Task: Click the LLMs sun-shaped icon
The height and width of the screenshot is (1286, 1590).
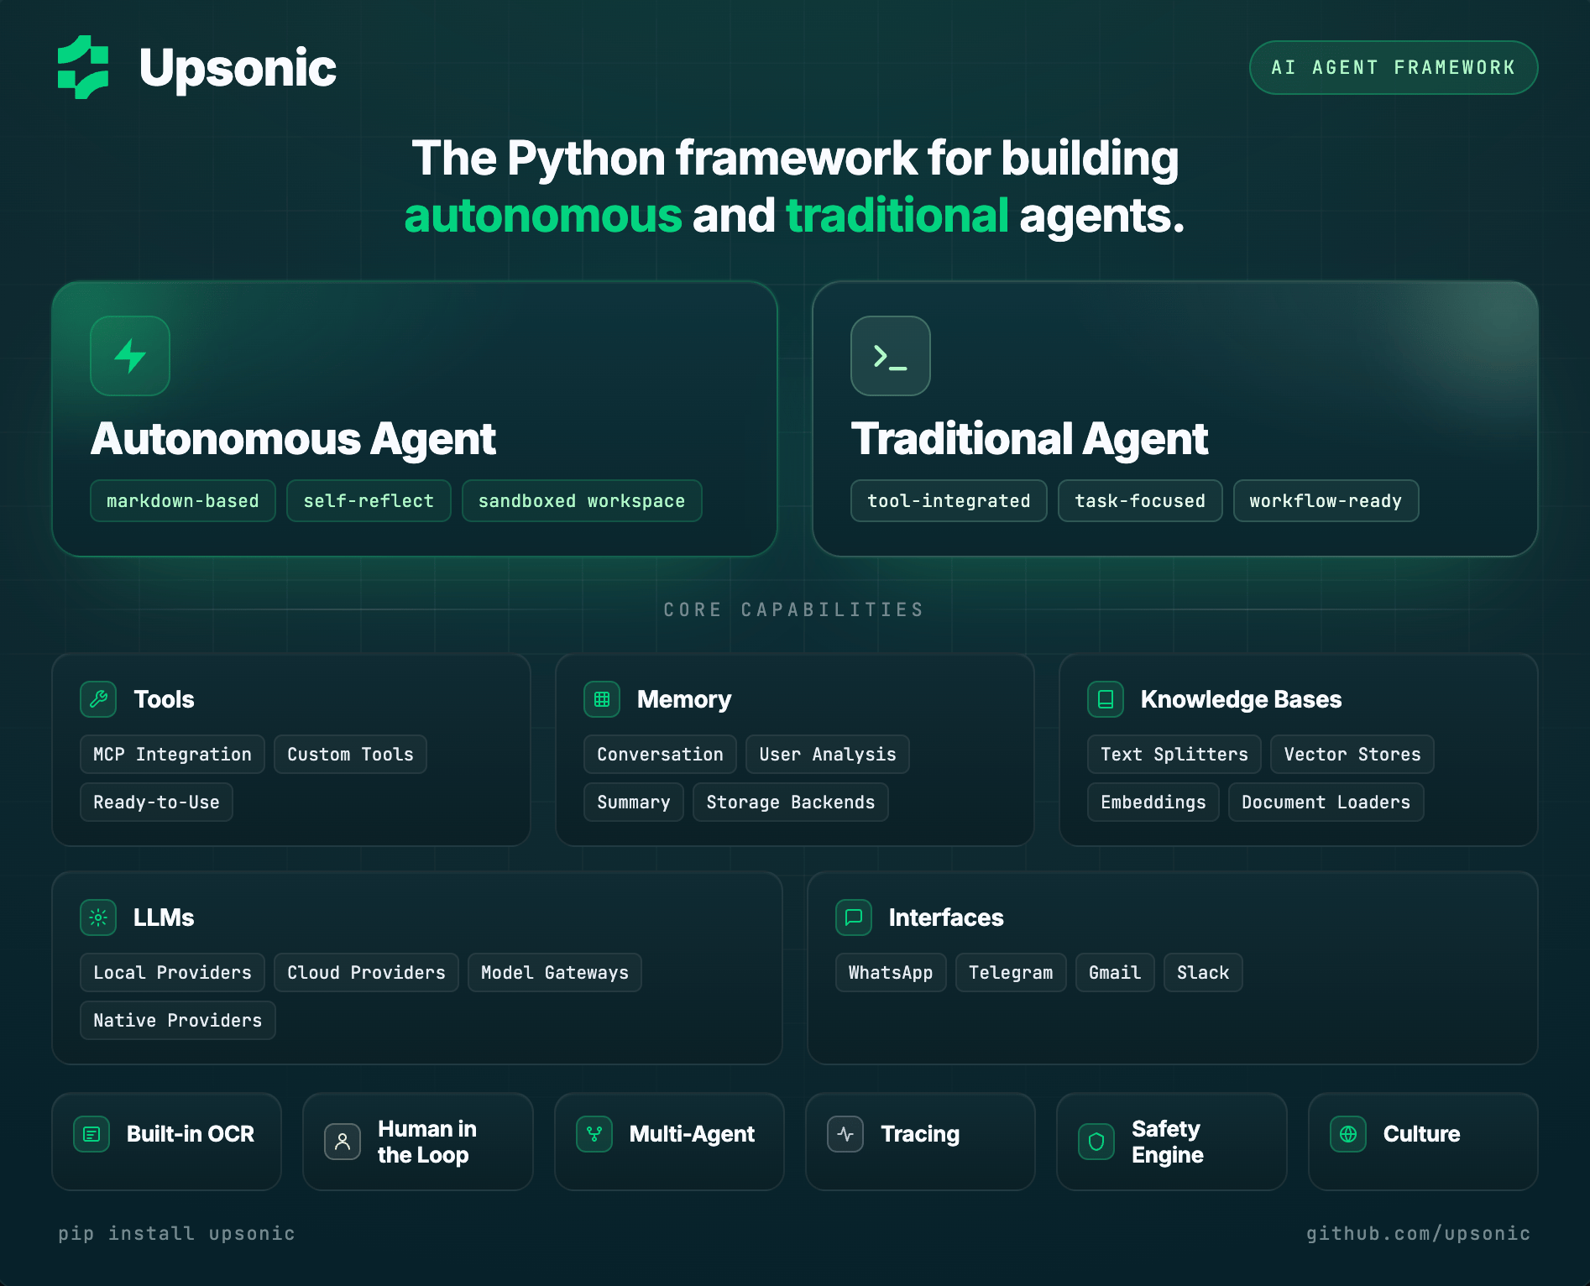Action: (98, 917)
